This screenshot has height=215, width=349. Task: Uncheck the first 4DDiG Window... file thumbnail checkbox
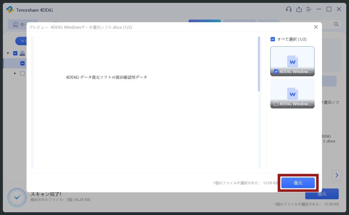click(x=276, y=72)
